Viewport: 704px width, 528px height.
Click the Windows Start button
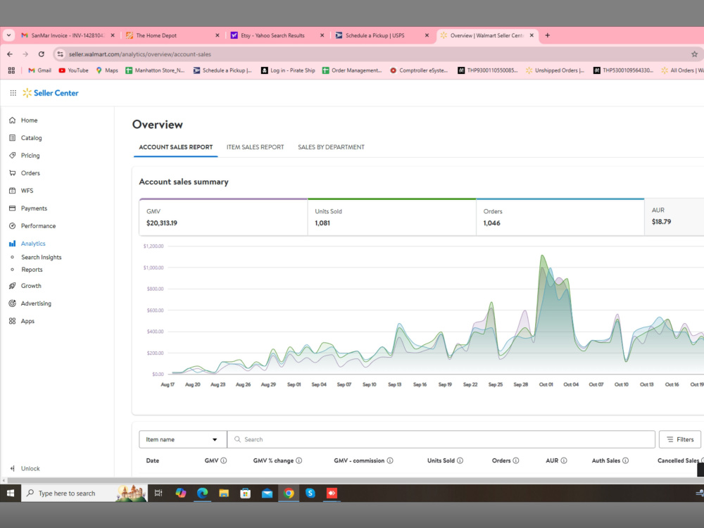pyautogui.click(x=11, y=493)
